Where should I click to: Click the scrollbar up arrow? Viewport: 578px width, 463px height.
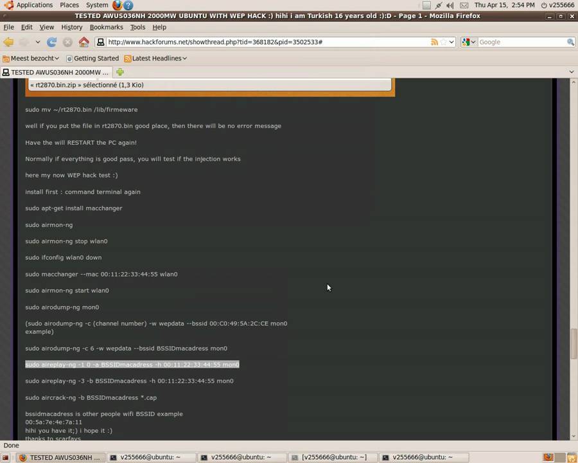coord(574,82)
